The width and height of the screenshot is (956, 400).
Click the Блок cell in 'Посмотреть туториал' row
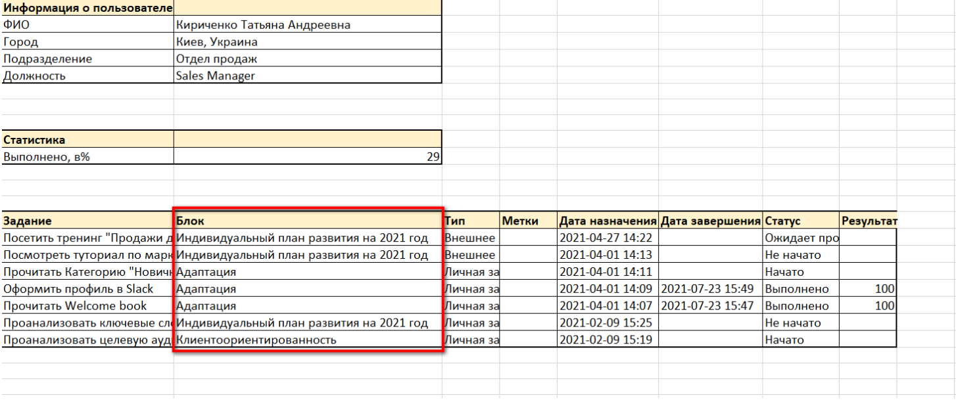click(308, 254)
